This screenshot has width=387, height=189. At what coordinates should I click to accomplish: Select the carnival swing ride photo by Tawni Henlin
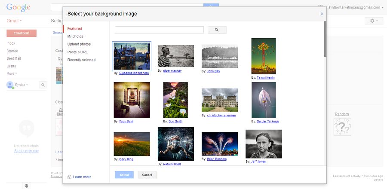point(264,56)
